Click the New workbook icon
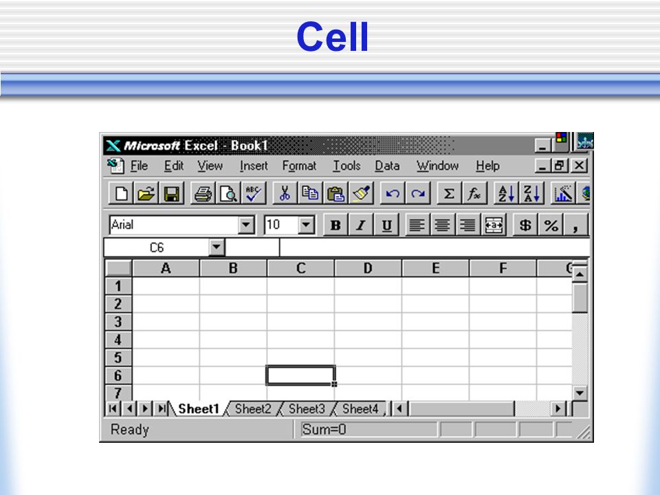Viewport: 660px width, 495px height. (122, 194)
